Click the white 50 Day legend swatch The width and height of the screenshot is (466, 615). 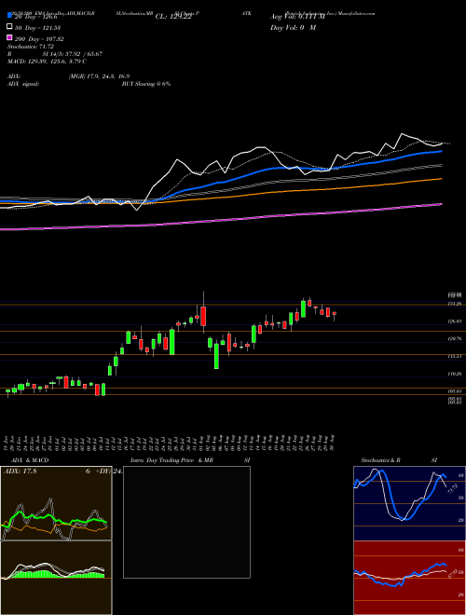tap(9, 27)
